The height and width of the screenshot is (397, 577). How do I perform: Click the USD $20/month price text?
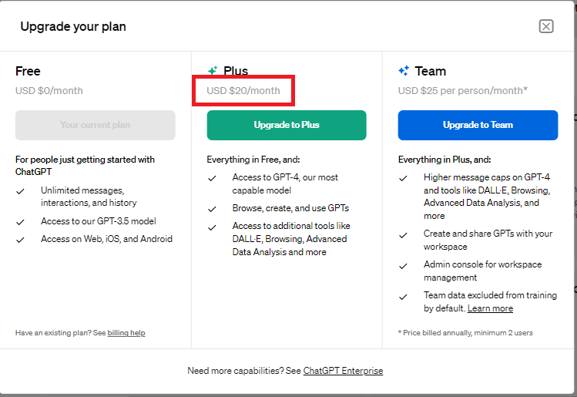tap(243, 91)
